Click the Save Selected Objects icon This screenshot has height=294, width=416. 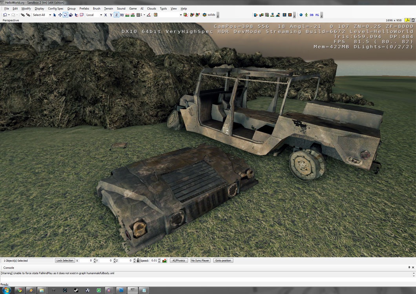click(192, 15)
